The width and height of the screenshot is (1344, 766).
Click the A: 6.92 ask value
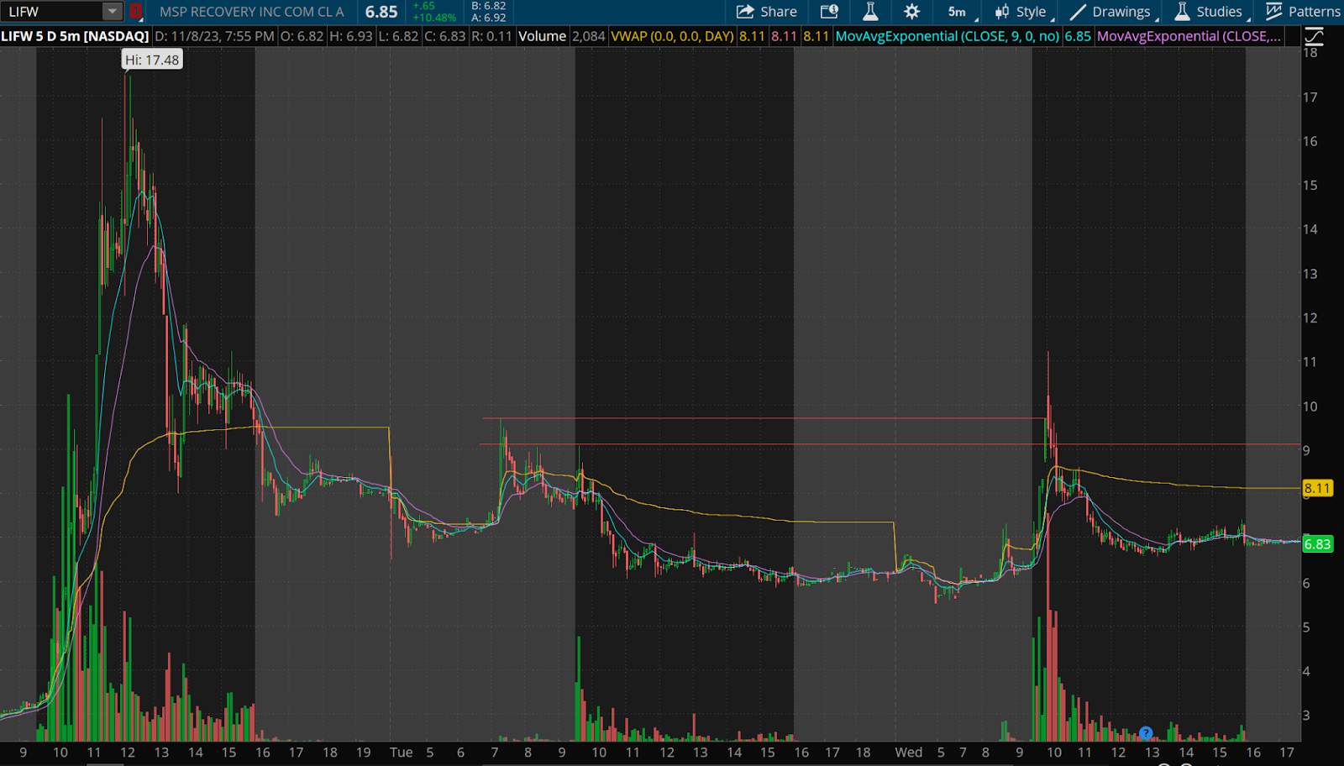(x=489, y=18)
